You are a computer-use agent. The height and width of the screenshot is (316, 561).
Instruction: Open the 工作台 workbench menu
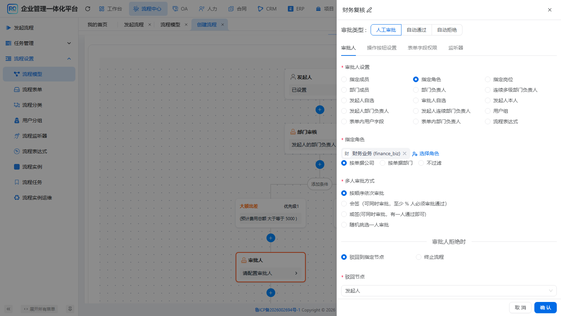tap(110, 9)
